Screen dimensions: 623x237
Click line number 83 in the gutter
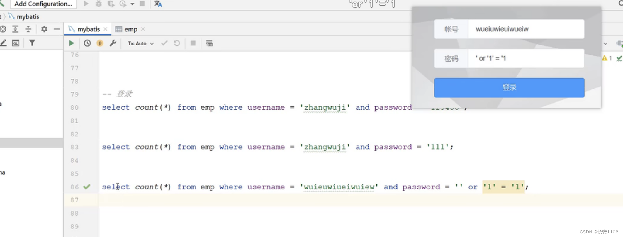point(74,147)
